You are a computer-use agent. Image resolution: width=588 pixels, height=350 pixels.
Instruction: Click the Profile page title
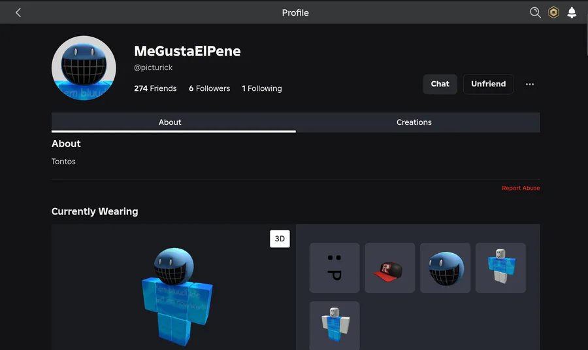295,13
